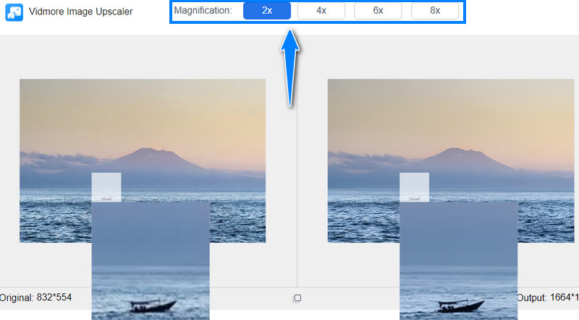579x320 pixels.
Task: Click the zoom lens square on the original image
Action: 106,187
